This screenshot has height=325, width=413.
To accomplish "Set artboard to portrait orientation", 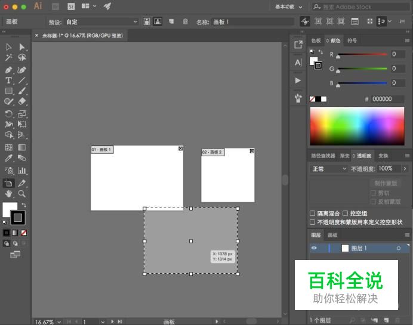I will (x=147, y=21).
